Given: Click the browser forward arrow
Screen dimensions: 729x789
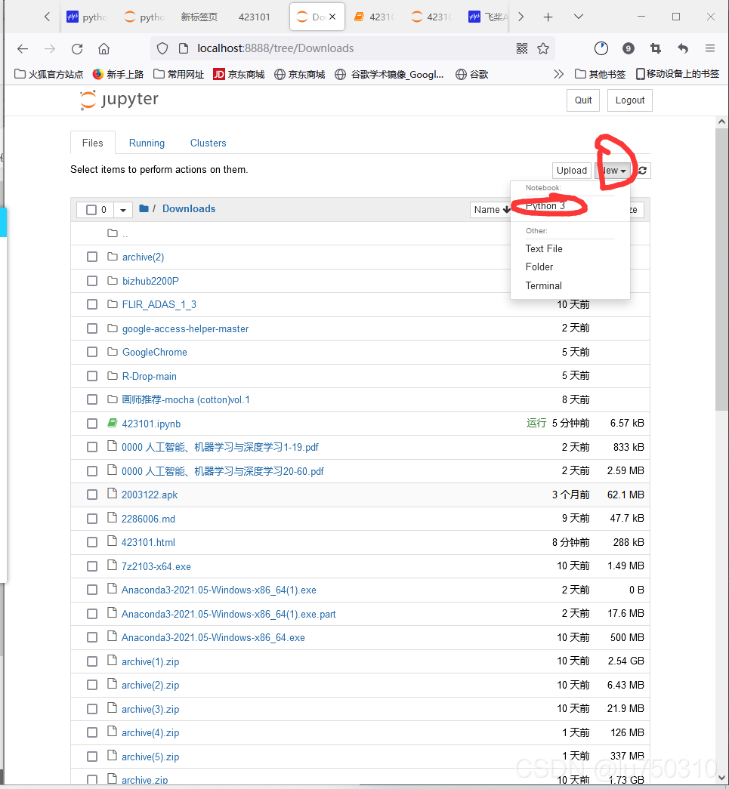Looking at the screenshot, I should point(49,49).
